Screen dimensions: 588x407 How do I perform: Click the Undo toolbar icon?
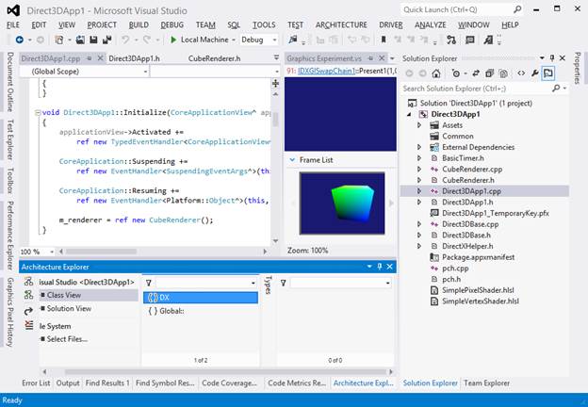pos(125,40)
